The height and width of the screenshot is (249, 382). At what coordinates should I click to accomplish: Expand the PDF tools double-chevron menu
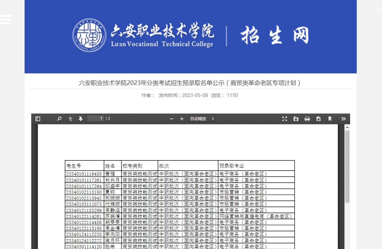[x=343, y=119]
